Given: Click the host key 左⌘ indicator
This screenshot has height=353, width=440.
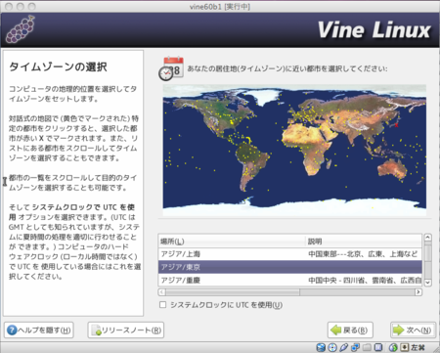Looking at the screenshot, I should [418, 347].
